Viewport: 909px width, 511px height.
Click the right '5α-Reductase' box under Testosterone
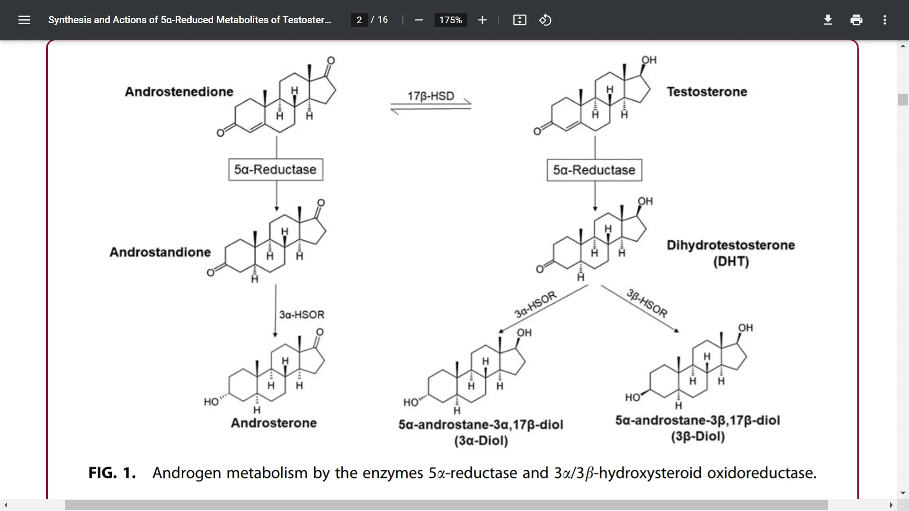[x=595, y=170]
